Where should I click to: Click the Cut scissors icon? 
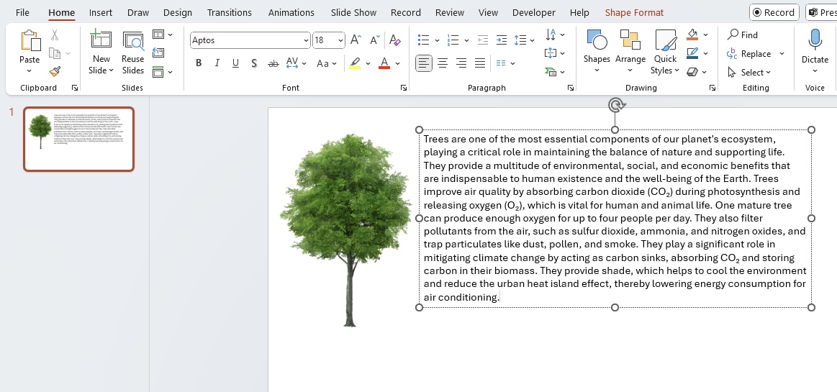pyautogui.click(x=55, y=35)
